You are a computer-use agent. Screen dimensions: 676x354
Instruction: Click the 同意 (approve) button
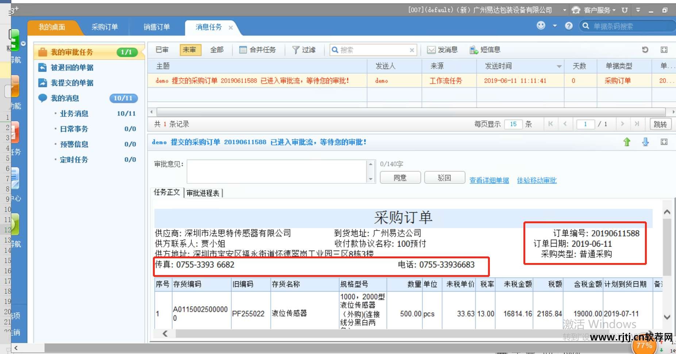click(400, 178)
